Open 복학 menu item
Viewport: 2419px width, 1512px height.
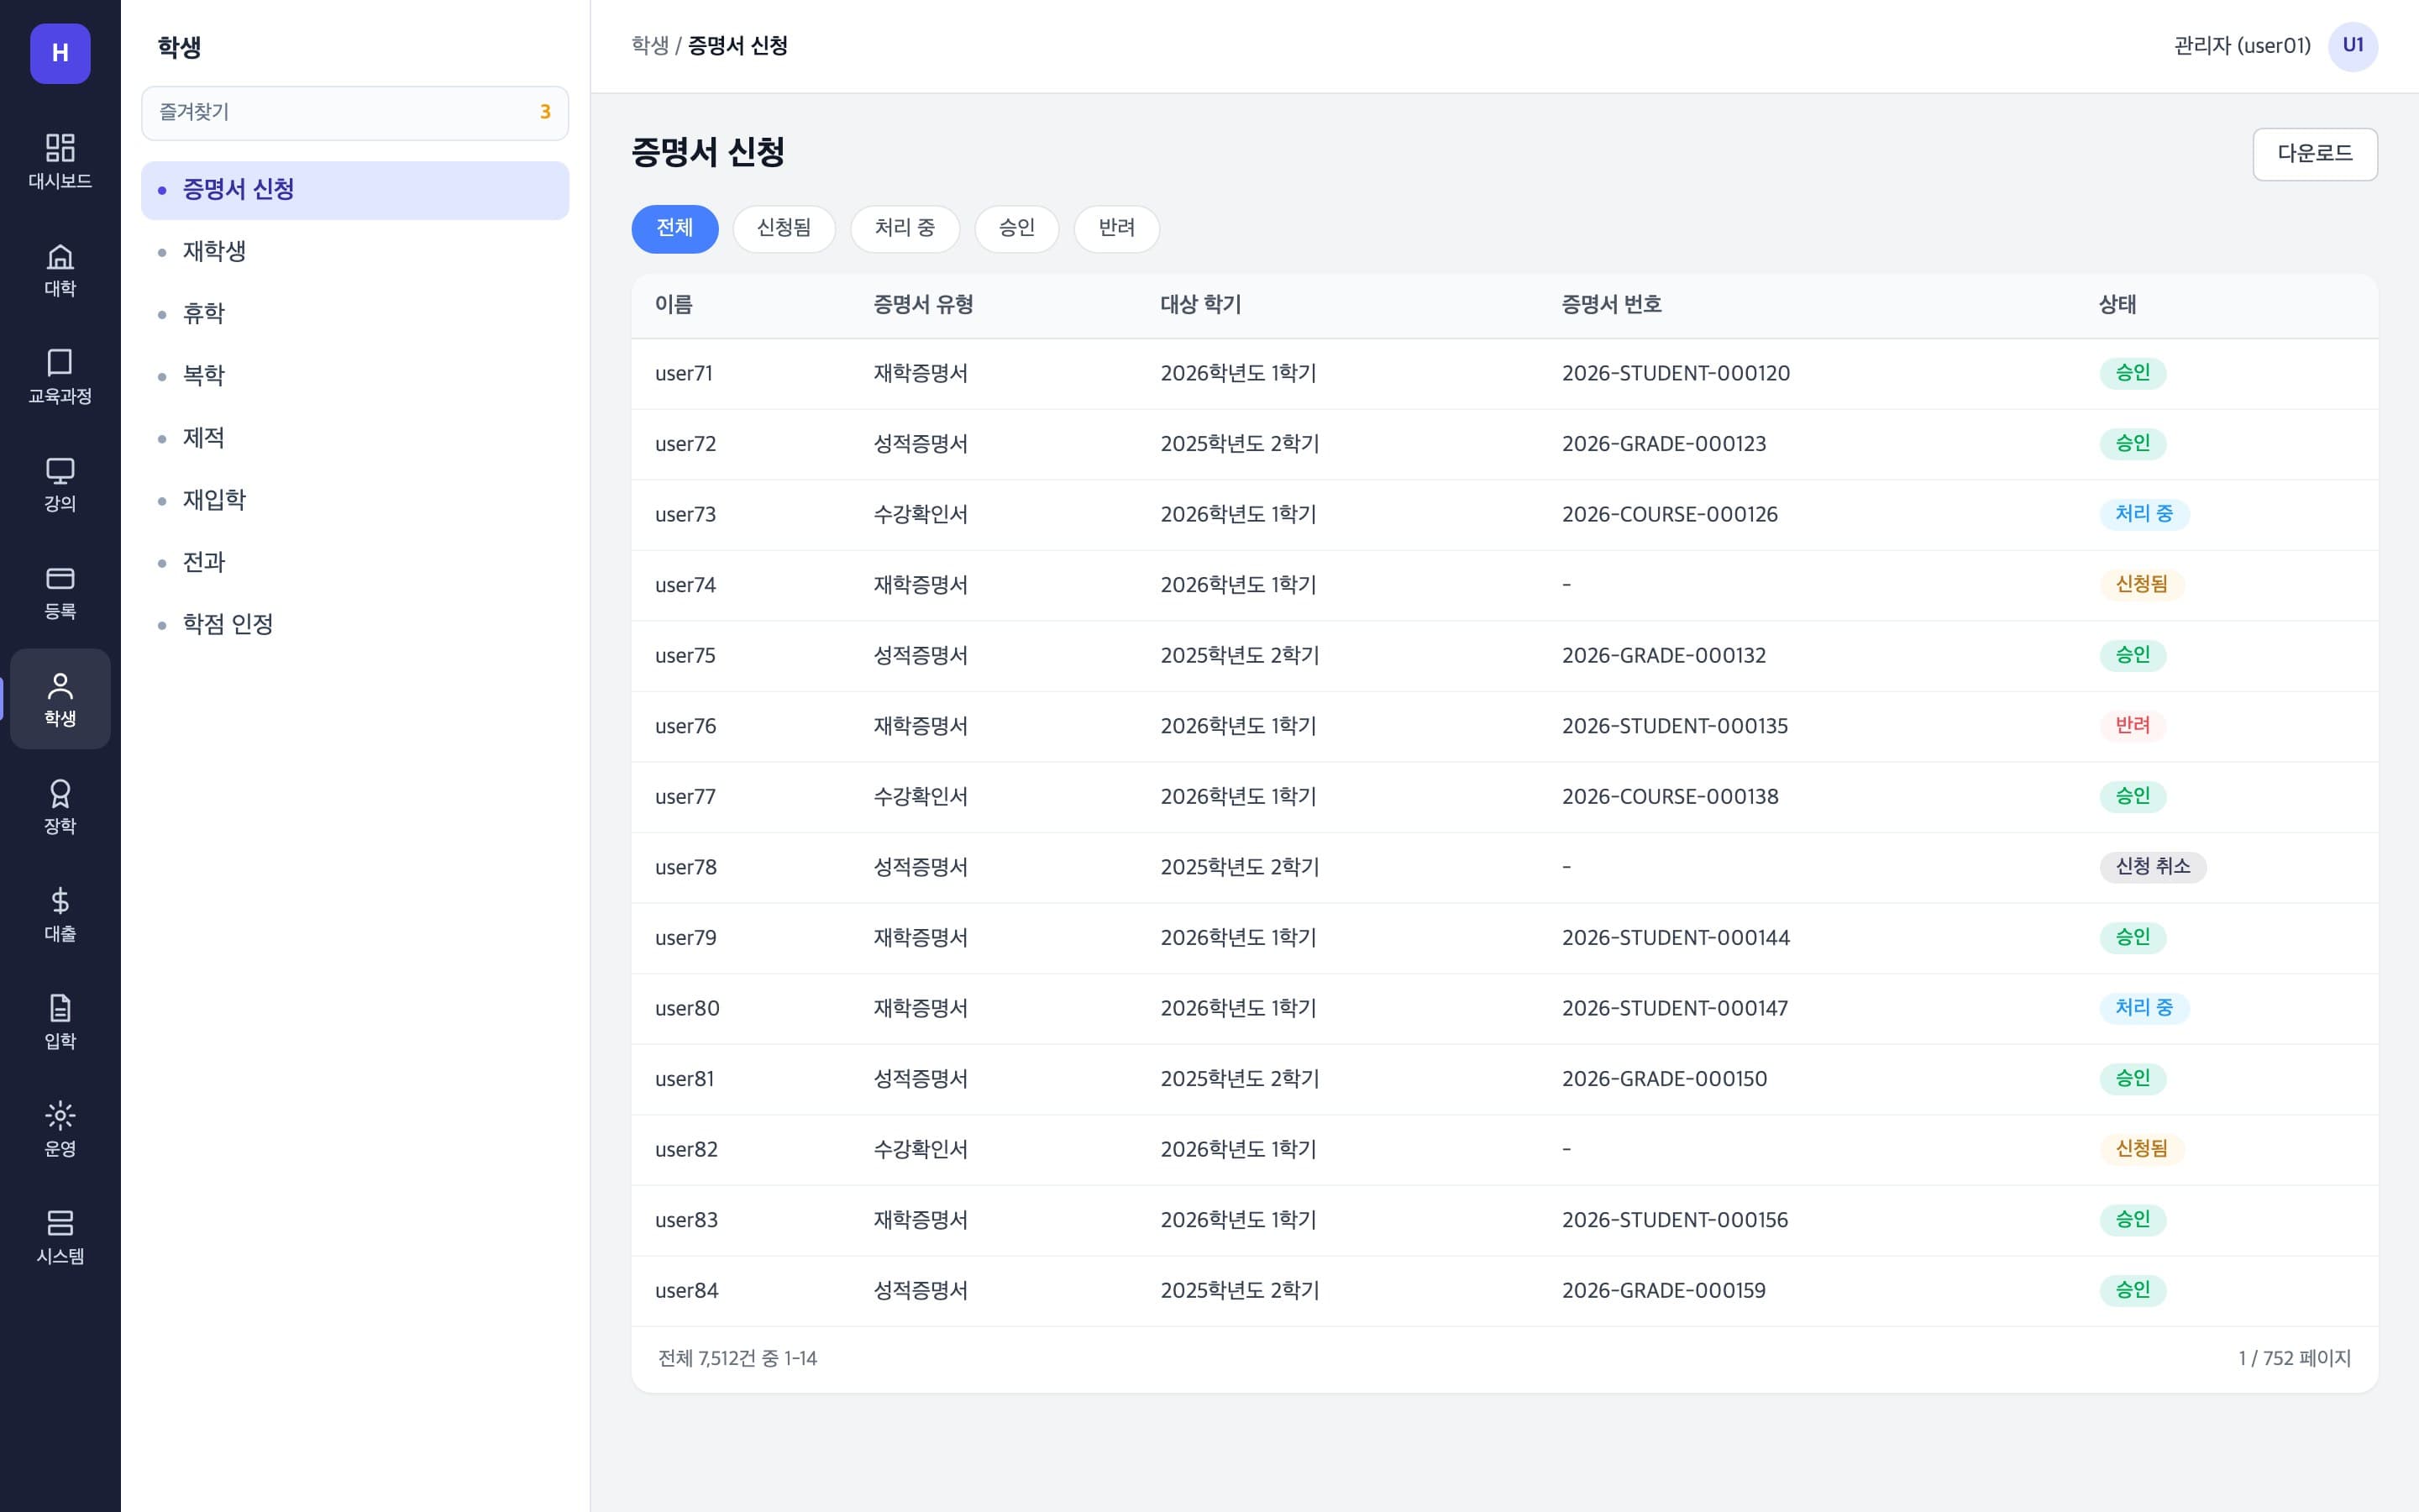click(x=354, y=376)
